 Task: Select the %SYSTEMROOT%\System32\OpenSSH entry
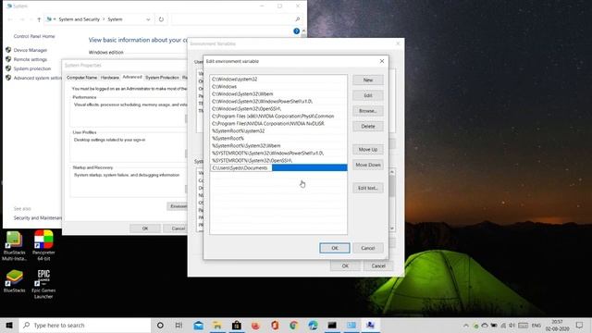click(278, 160)
